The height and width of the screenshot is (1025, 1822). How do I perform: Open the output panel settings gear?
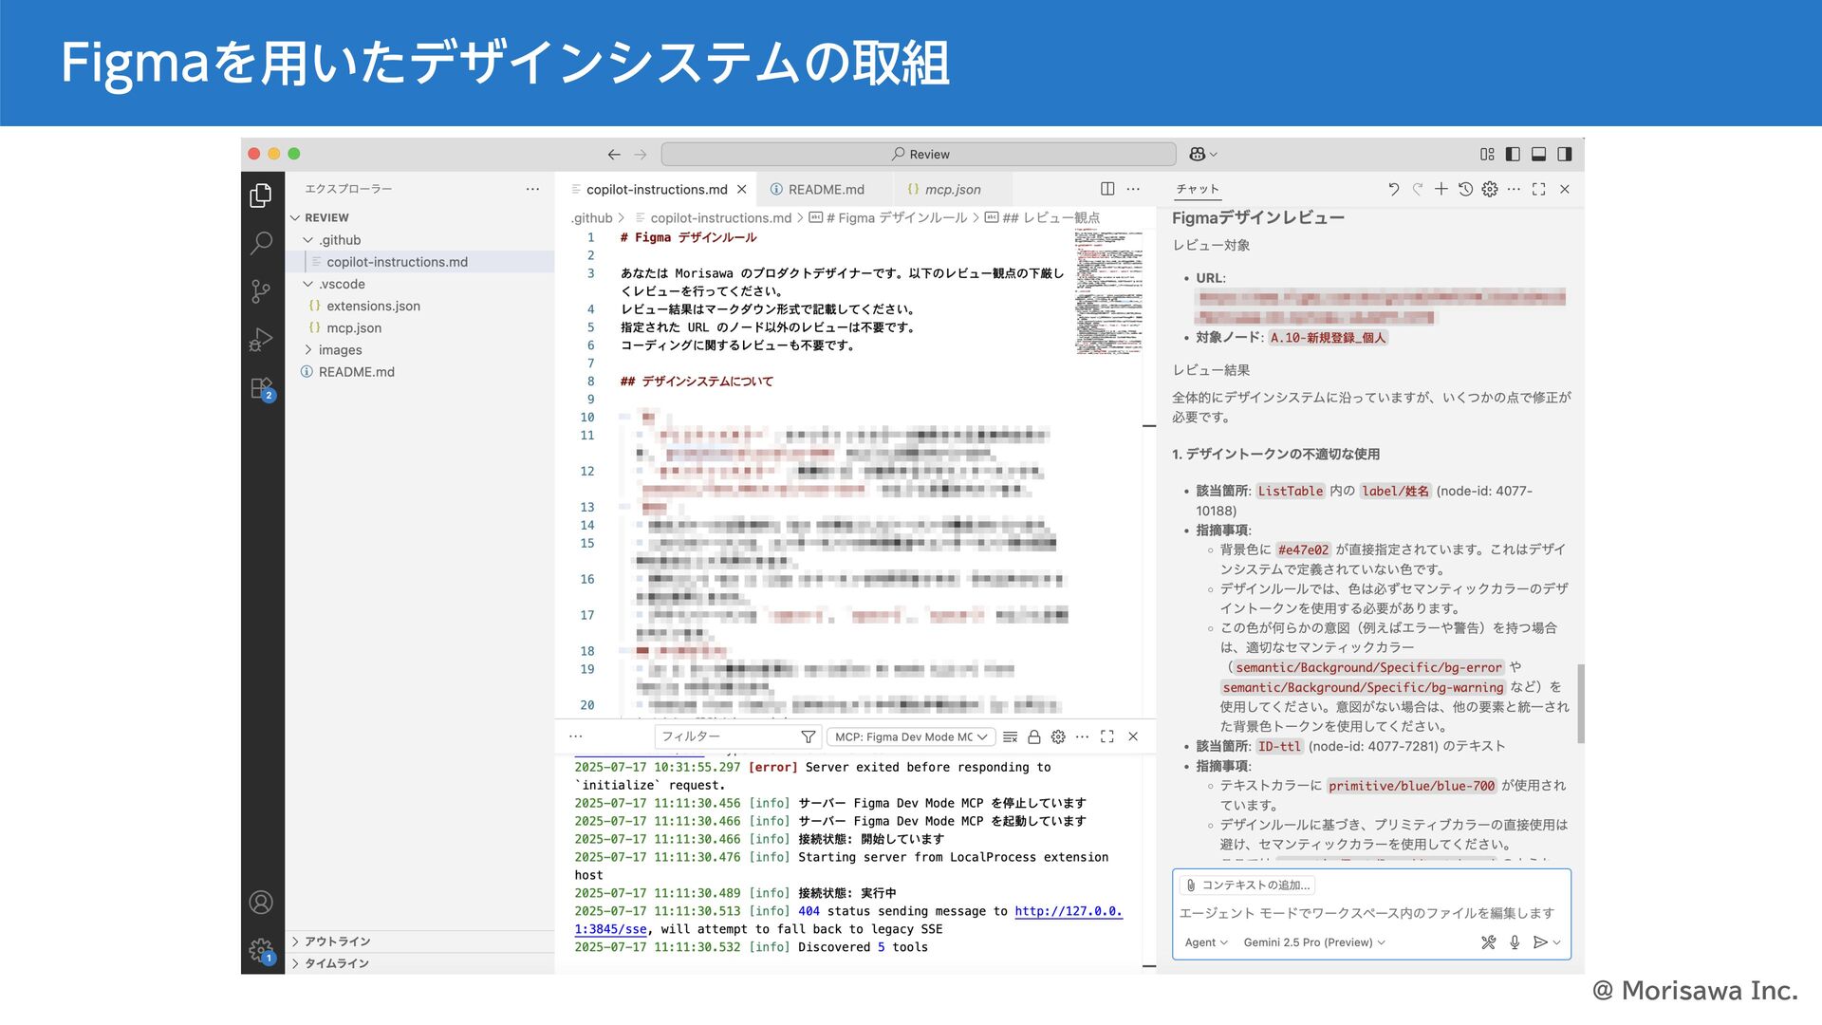tap(1058, 736)
